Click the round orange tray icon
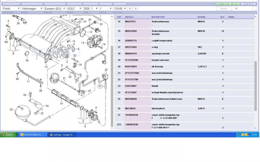The image size is (260, 162). pyautogui.click(x=242, y=135)
